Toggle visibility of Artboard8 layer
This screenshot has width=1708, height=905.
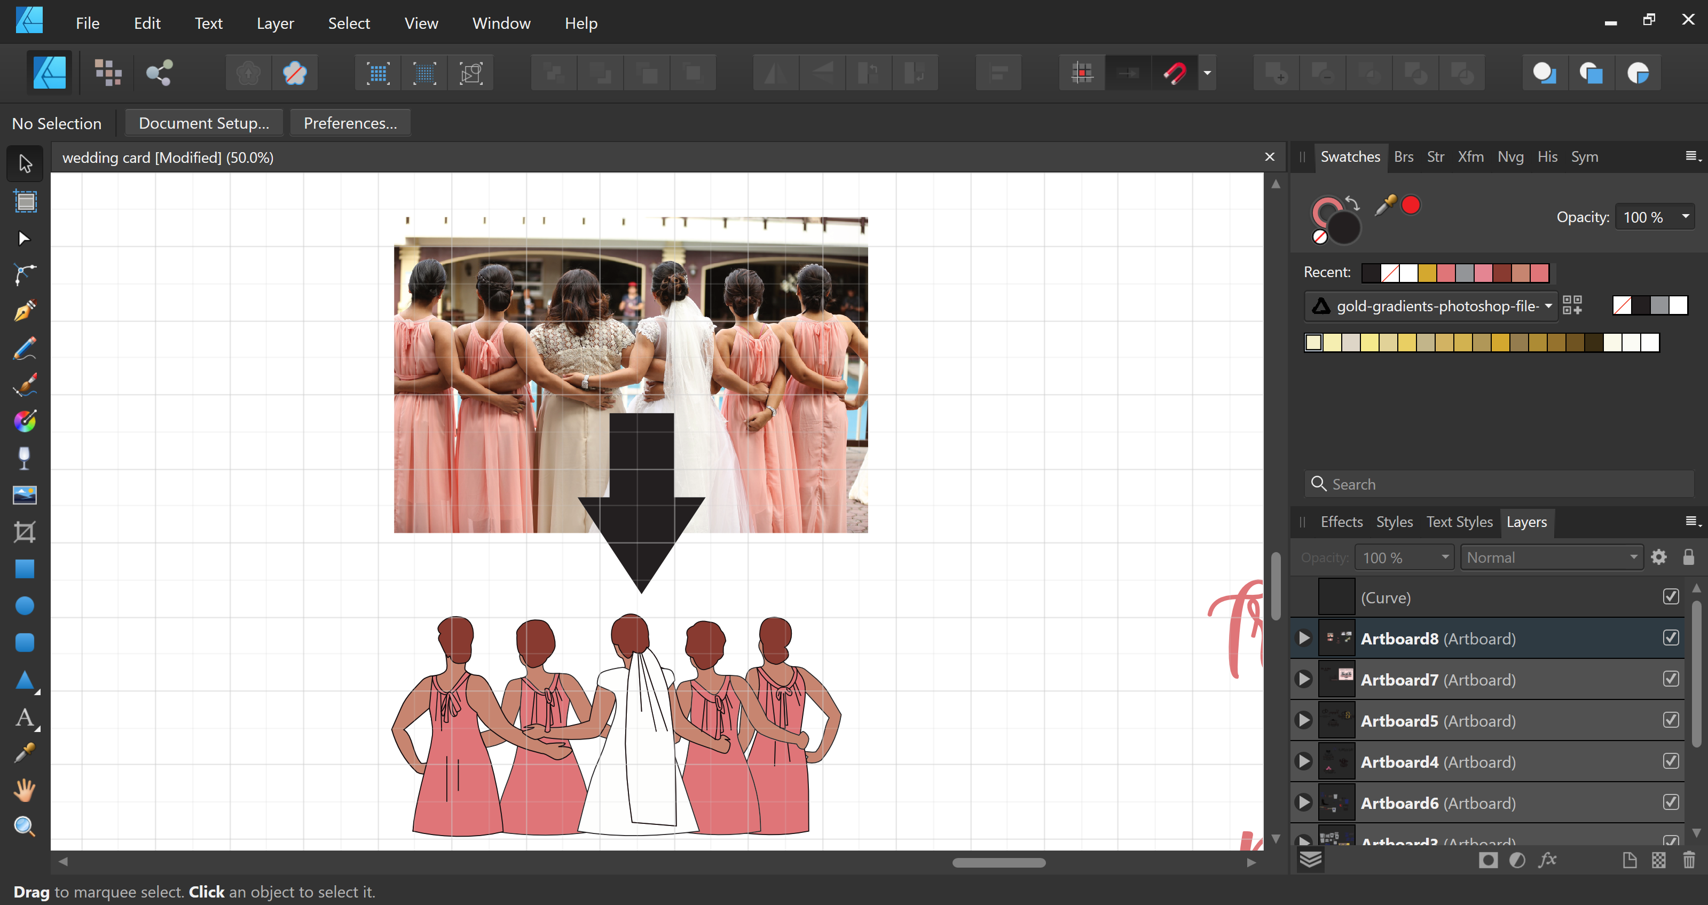1670,638
